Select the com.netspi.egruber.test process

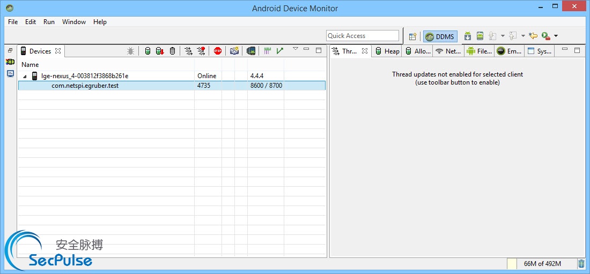(x=172, y=86)
